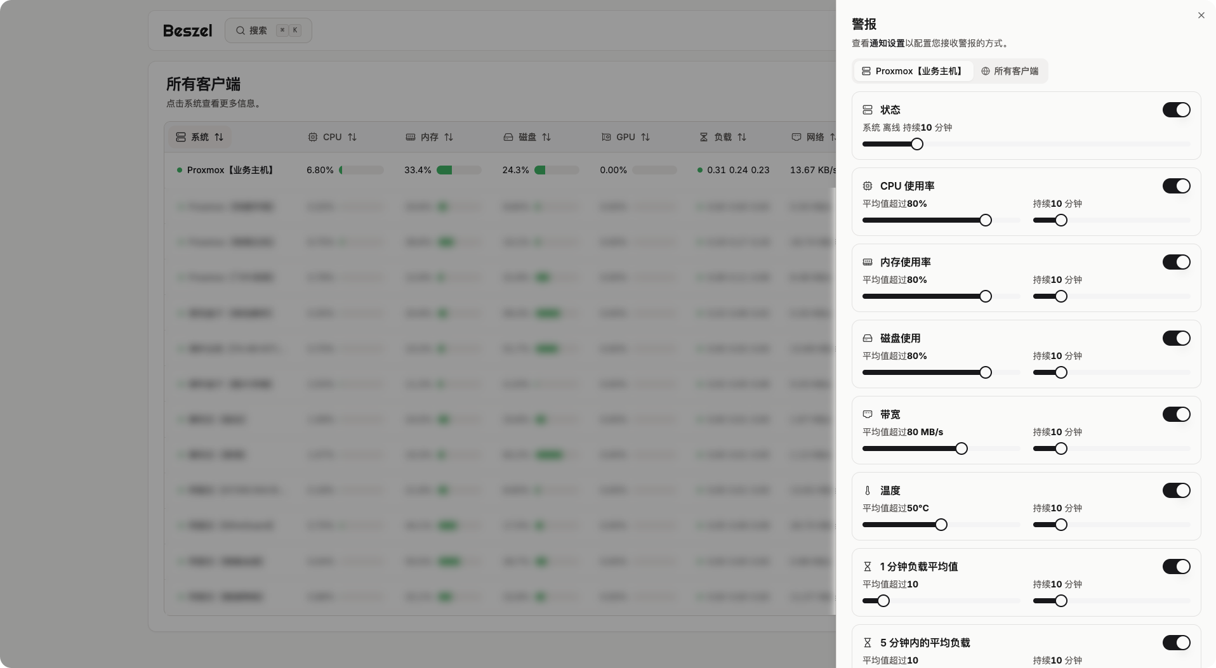Sort by 内存 column arrows icon

click(x=449, y=137)
